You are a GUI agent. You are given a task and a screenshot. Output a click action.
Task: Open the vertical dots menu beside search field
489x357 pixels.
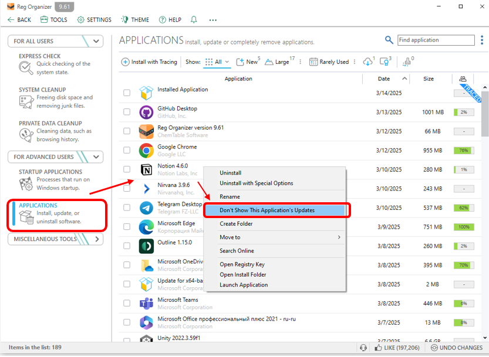(x=482, y=40)
